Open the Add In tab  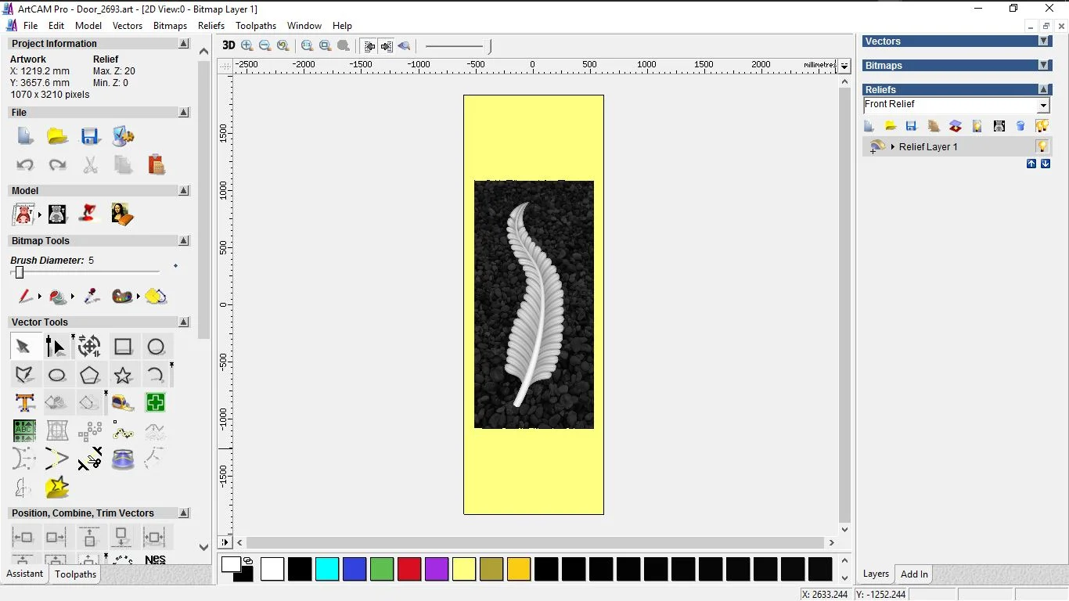(914, 574)
